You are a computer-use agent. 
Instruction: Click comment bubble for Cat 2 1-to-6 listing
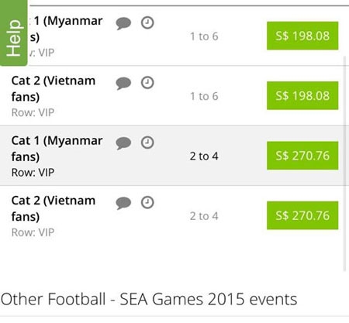coord(123,84)
